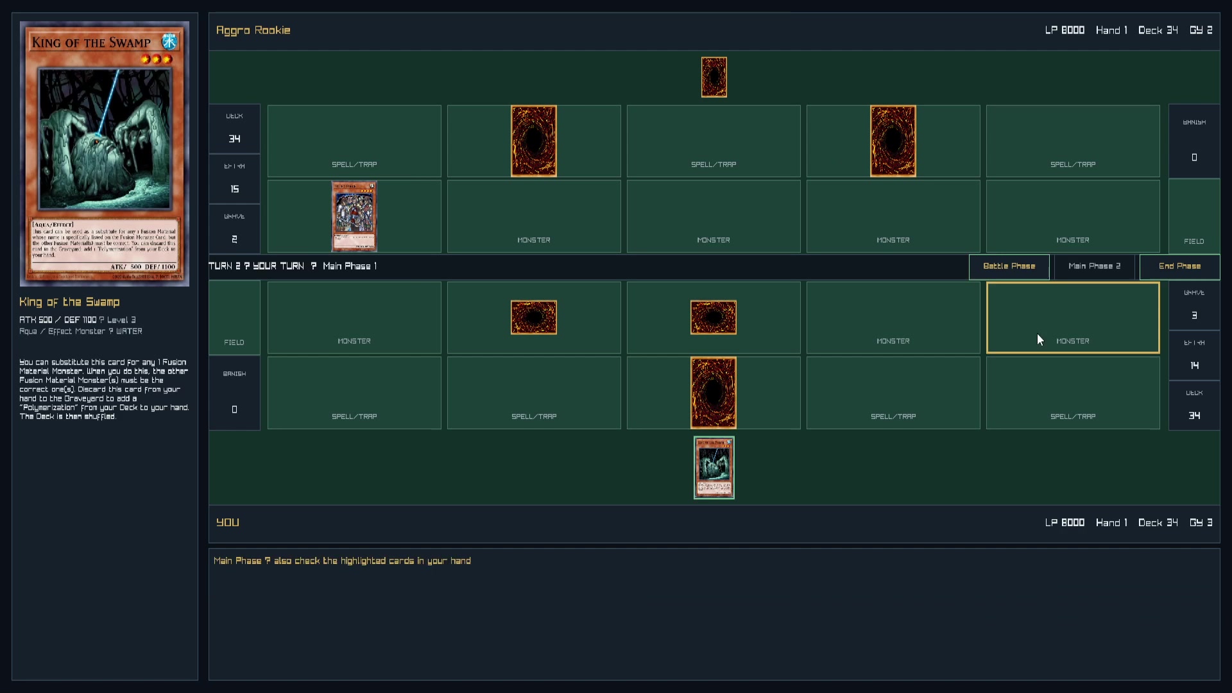The image size is (1232, 693).
Task: Choose your rightmost spell/trap zone
Action: [1073, 393]
